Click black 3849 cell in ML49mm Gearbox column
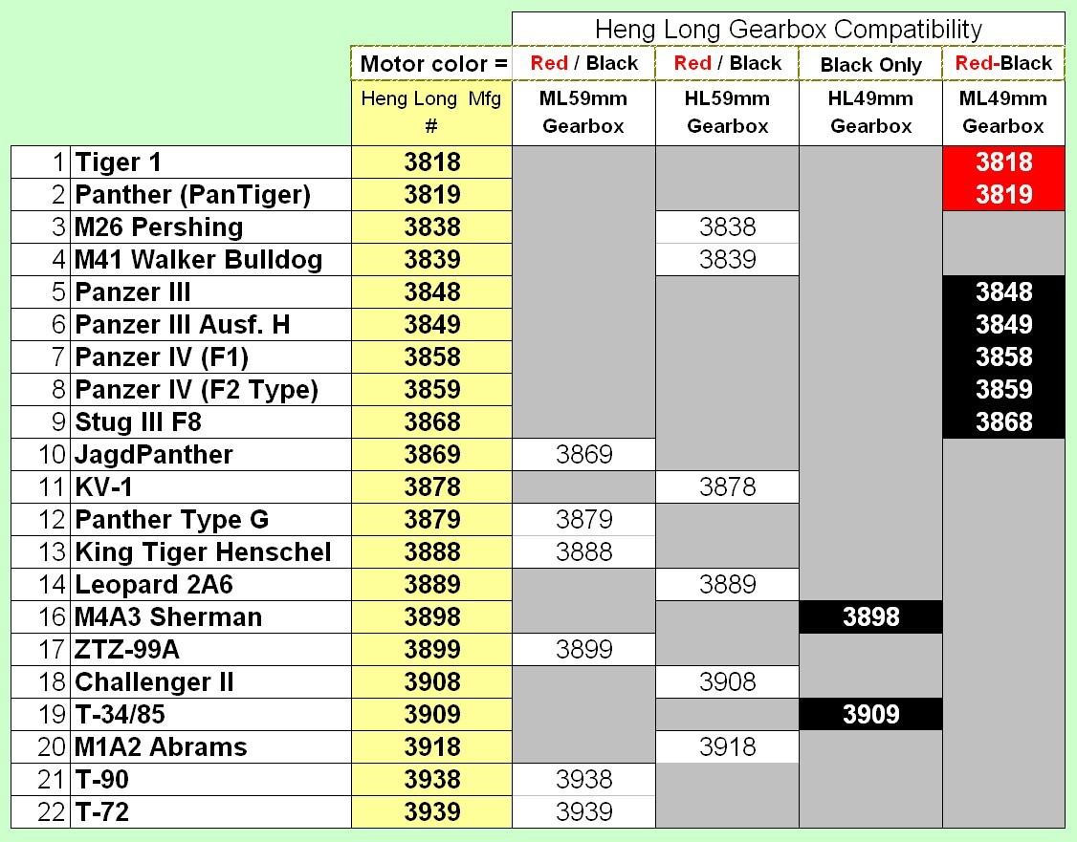 pos(1003,324)
